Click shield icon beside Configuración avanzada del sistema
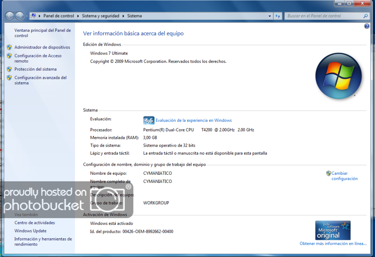Image resolution: width=375 pixels, height=257 pixels. [x=9, y=78]
